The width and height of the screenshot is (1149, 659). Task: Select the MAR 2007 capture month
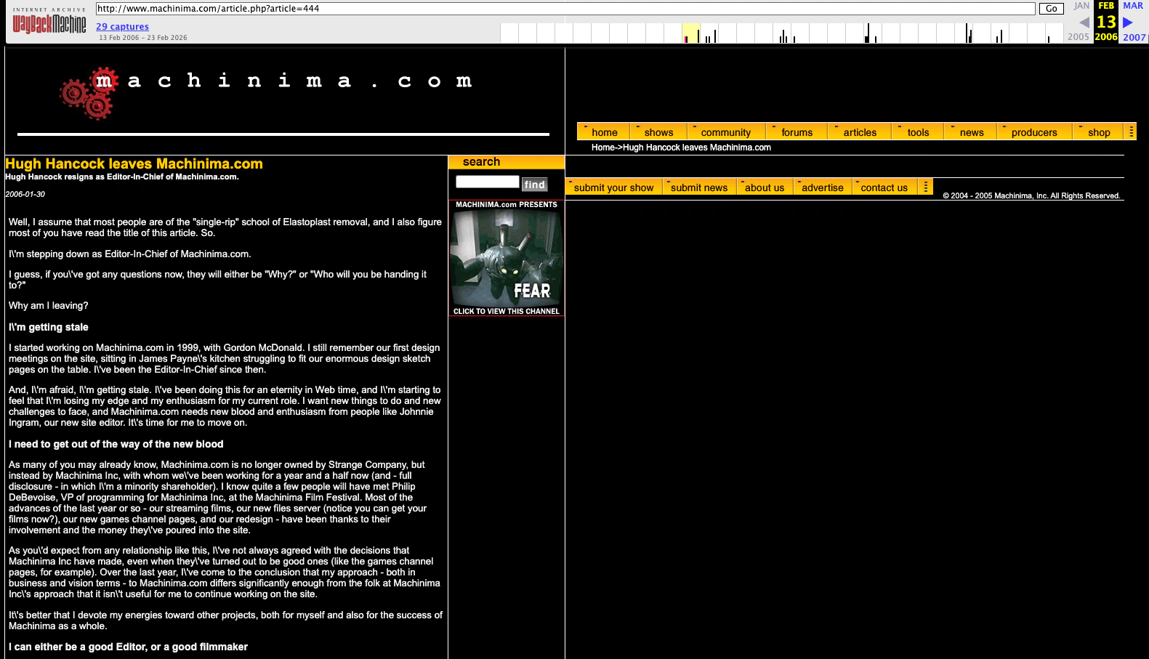click(1134, 22)
